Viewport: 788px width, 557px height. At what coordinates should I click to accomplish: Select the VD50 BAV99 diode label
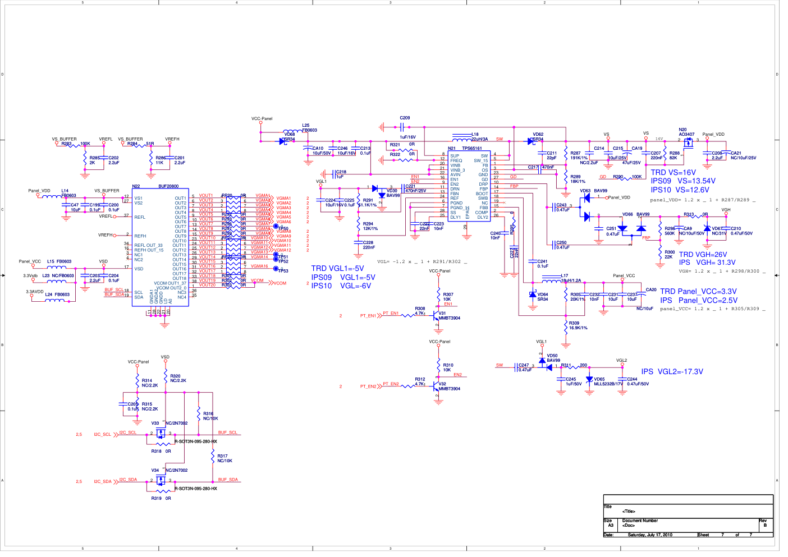[553, 358]
